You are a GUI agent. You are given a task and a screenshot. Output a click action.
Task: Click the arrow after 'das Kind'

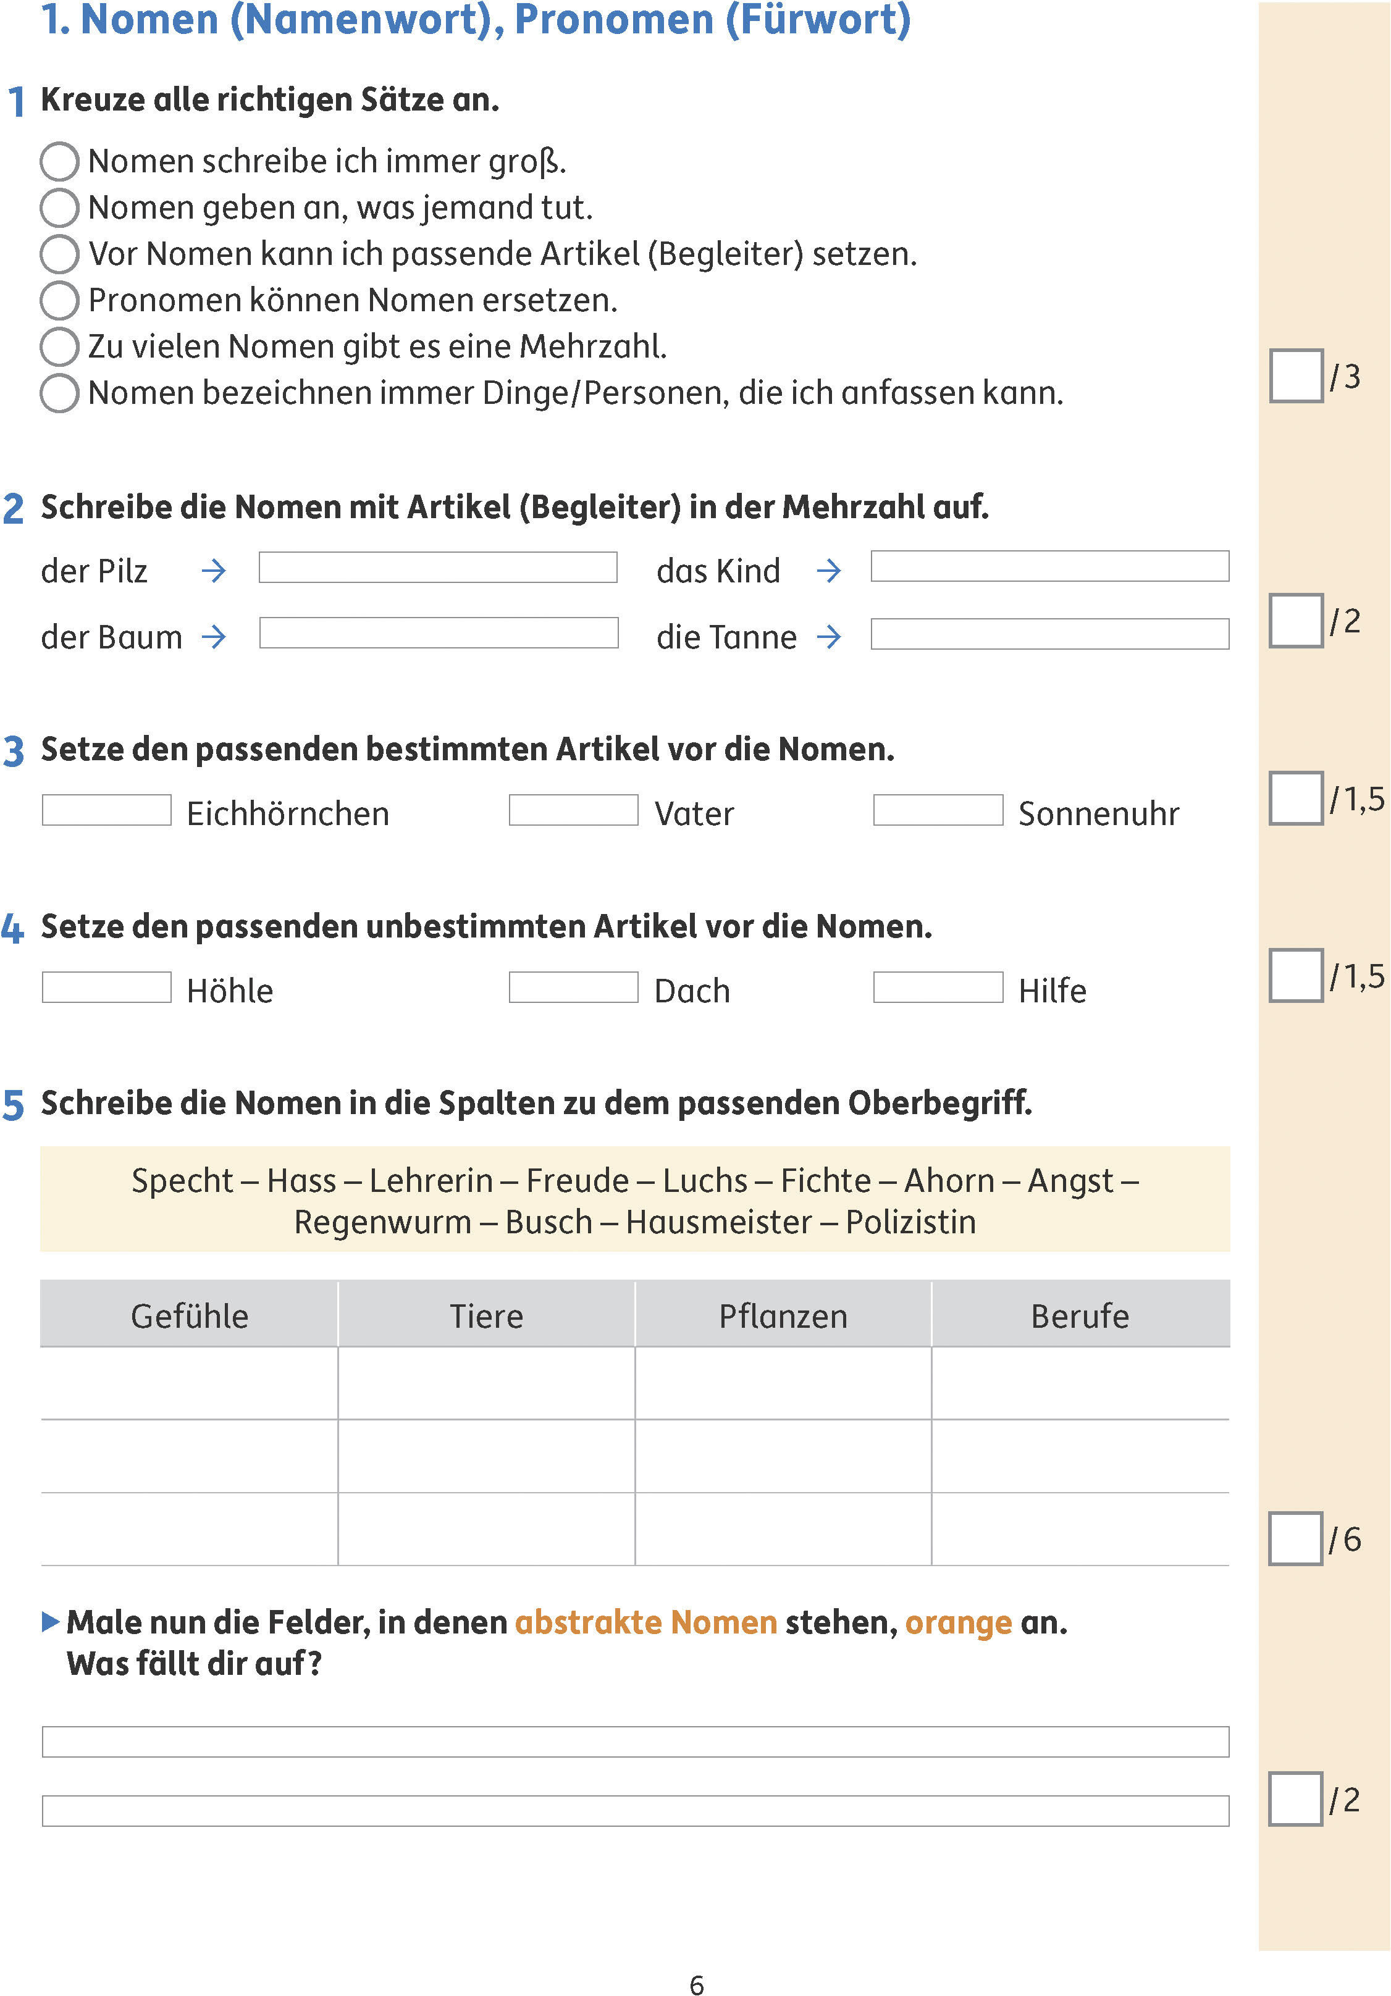[x=830, y=571]
